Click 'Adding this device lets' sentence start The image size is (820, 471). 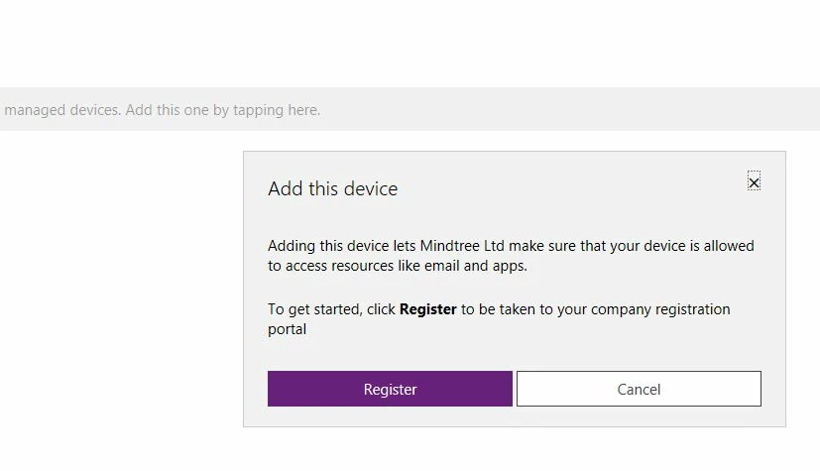click(341, 246)
